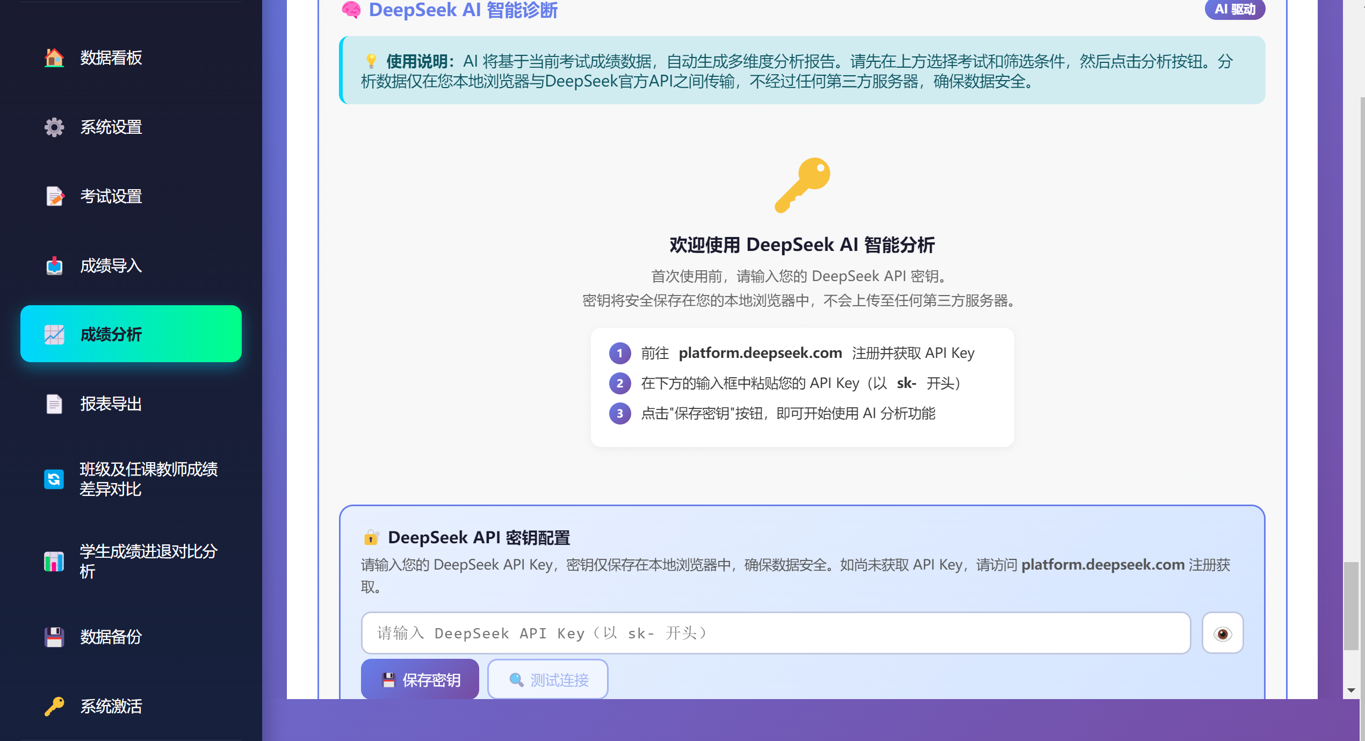
Task: Click the 保存密钥 button
Action: click(420, 680)
